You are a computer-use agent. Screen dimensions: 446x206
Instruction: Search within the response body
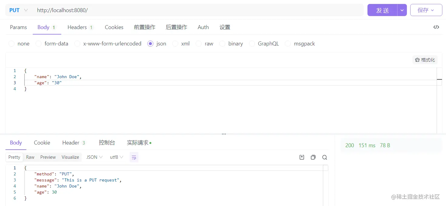click(x=324, y=157)
